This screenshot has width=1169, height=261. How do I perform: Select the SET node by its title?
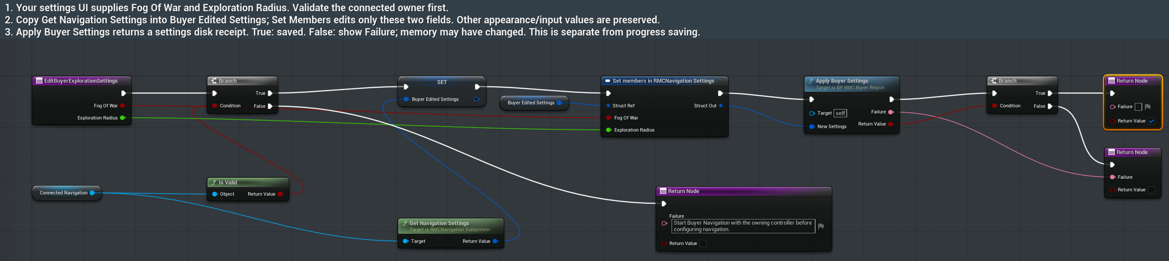[x=442, y=82]
